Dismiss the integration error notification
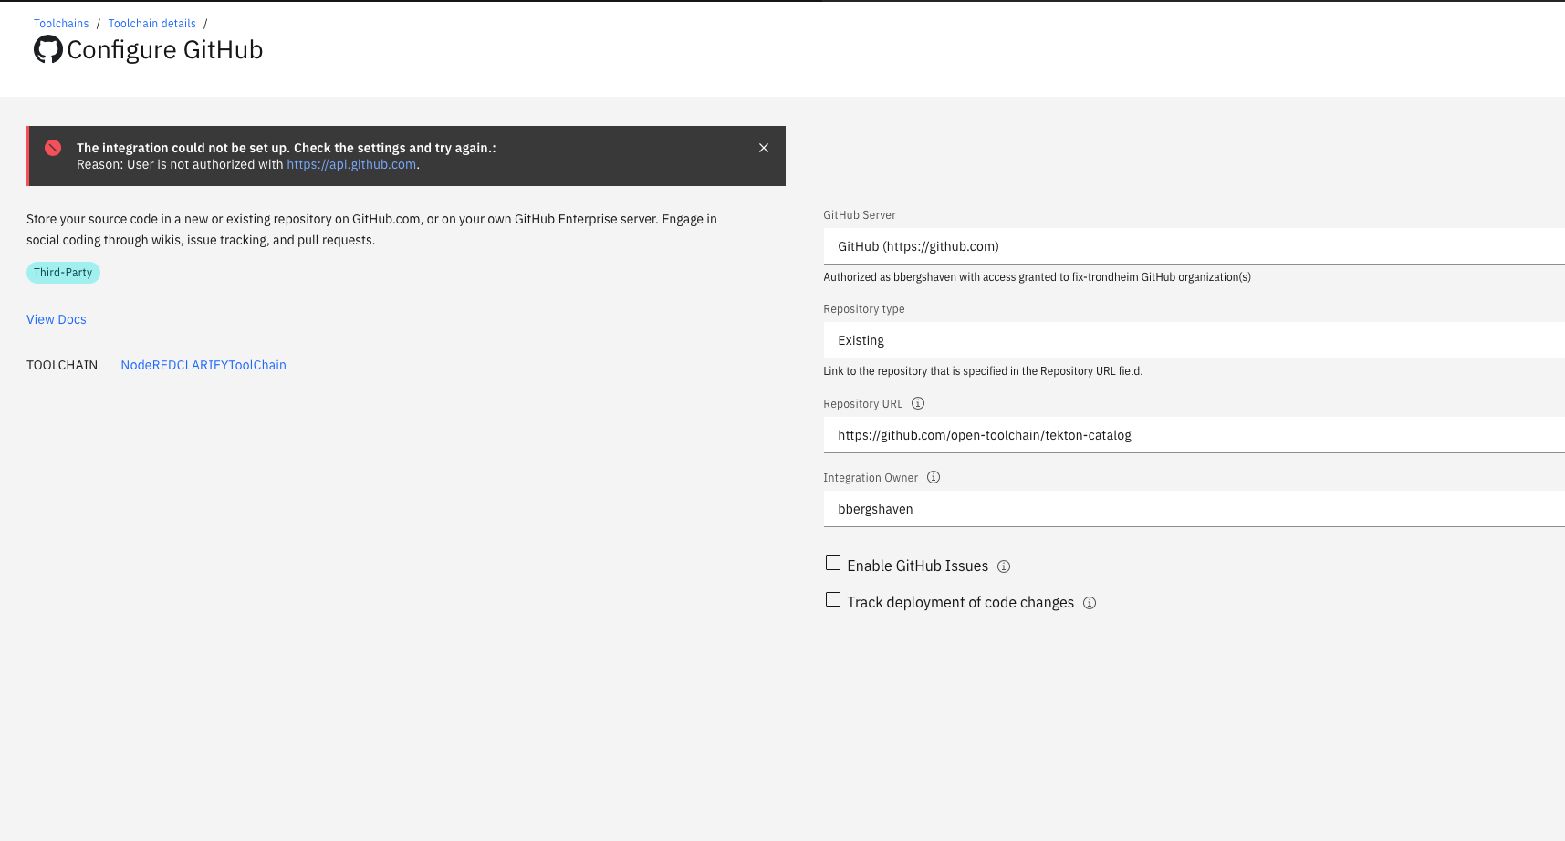This screenshot has width=1565, height=841. [764, 148]
